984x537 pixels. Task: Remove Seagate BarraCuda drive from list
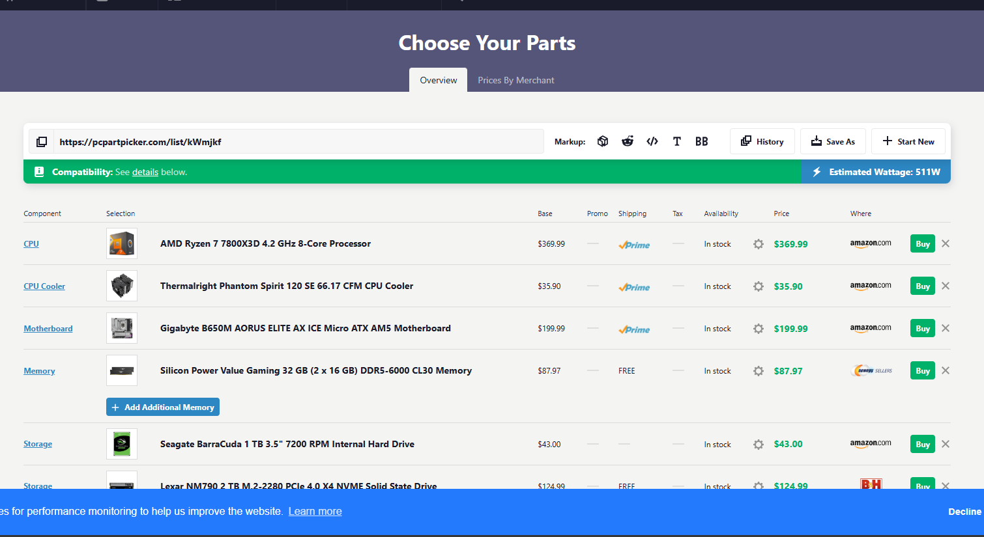(x=946, y=444)
